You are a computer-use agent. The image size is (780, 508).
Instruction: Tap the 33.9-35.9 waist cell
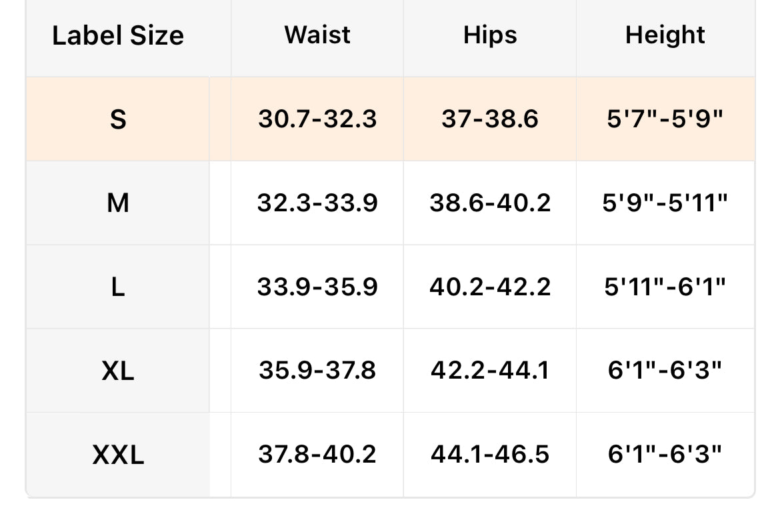point(317,287)
